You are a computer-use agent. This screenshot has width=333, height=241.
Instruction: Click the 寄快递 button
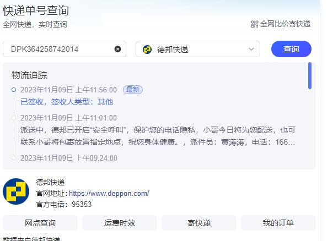pos(199,223)
